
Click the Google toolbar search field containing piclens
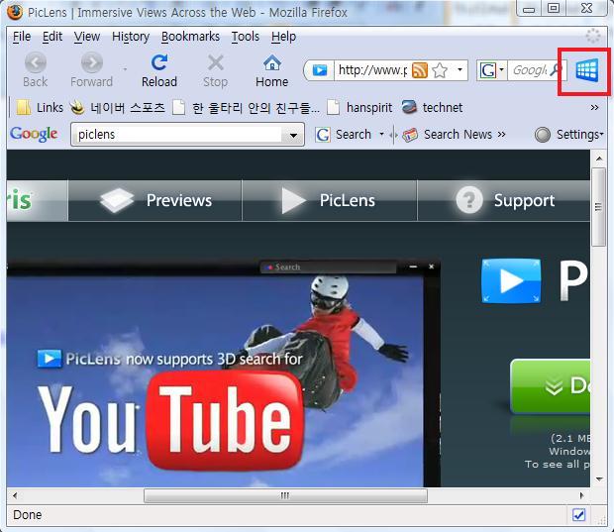(x=178, y=135)
